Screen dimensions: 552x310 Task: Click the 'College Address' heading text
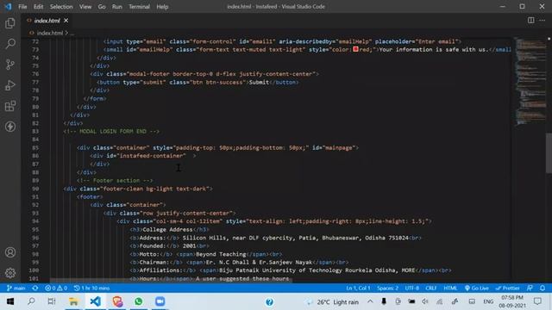[x=167, y=230]
